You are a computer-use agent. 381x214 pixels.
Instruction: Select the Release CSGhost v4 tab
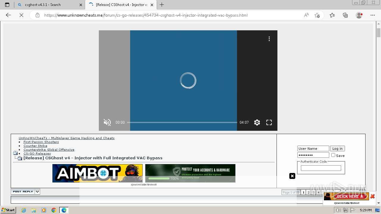coord(121,5)
